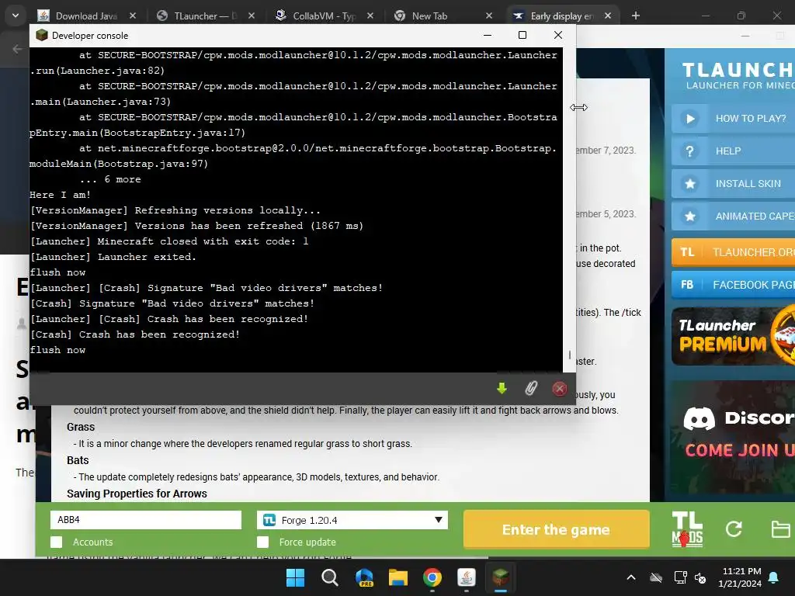Switch to Download Java browser tab

pos(86,16)
